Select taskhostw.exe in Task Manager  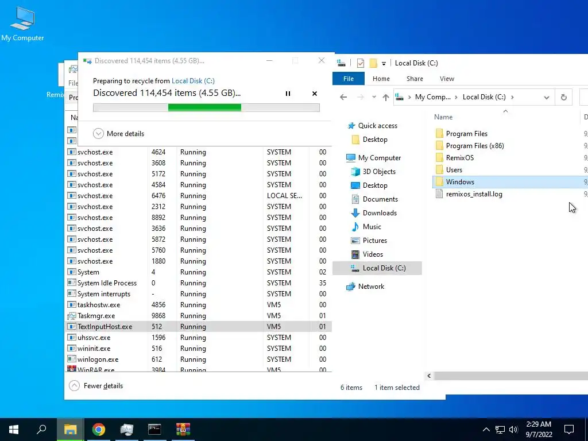198,305
